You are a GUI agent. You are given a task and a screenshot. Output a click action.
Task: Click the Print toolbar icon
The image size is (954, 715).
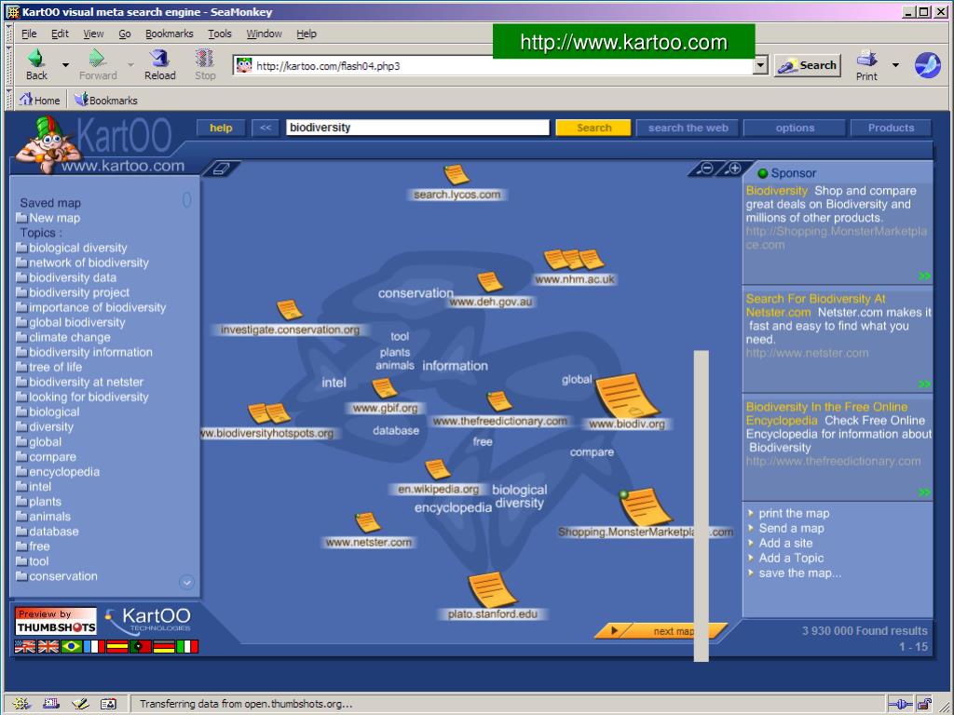pos(866,58)
